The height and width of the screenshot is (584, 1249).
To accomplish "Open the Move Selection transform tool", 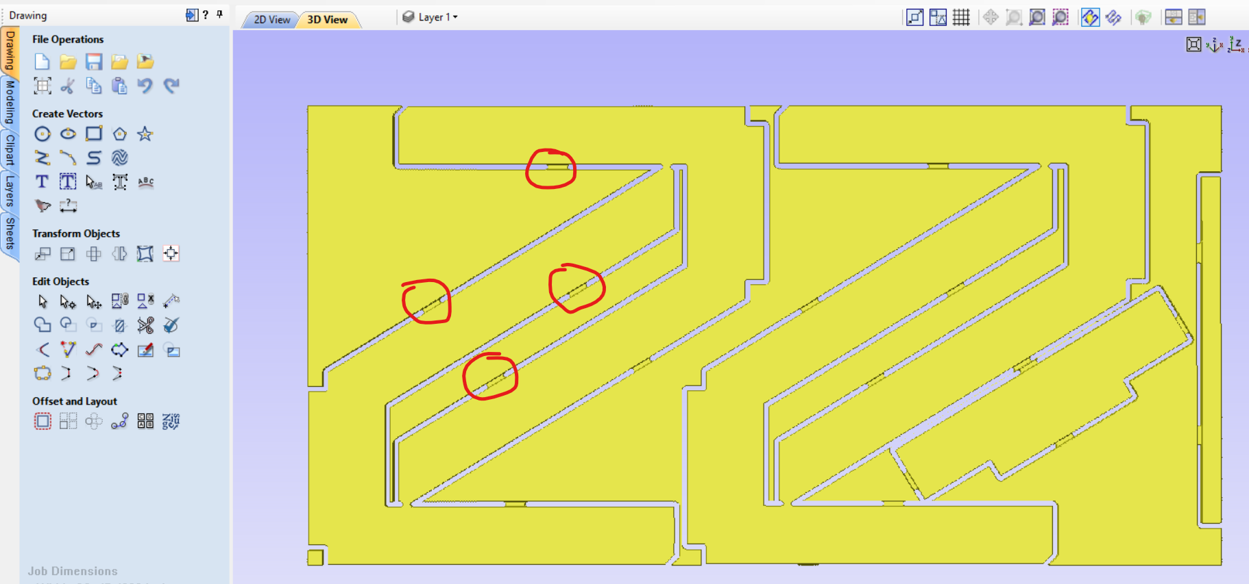I will coord(43,254).
